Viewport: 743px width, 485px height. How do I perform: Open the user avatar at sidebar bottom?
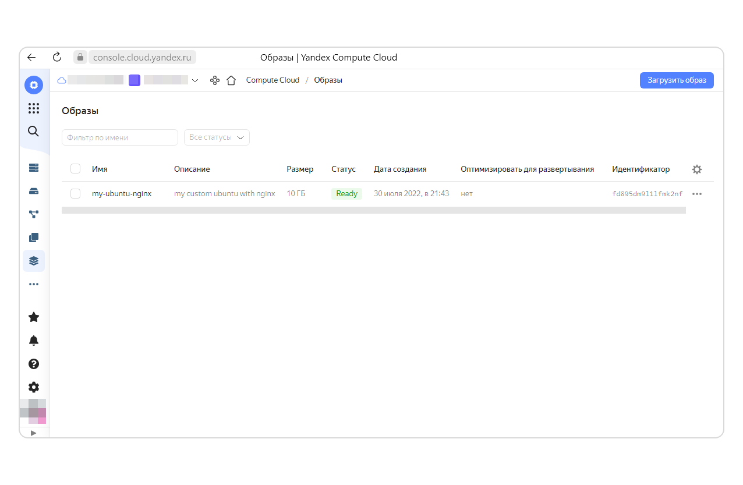pos(33,412)
